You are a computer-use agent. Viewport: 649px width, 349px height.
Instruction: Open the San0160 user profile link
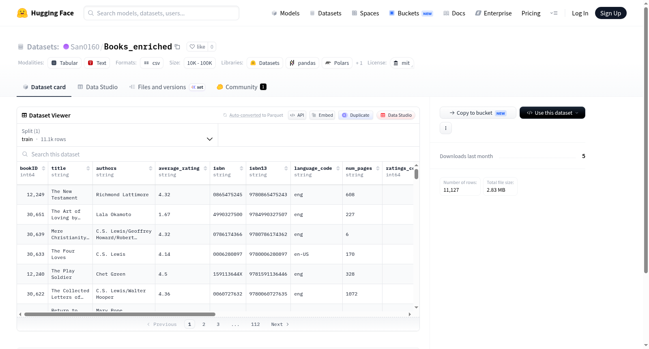[85, 47]
